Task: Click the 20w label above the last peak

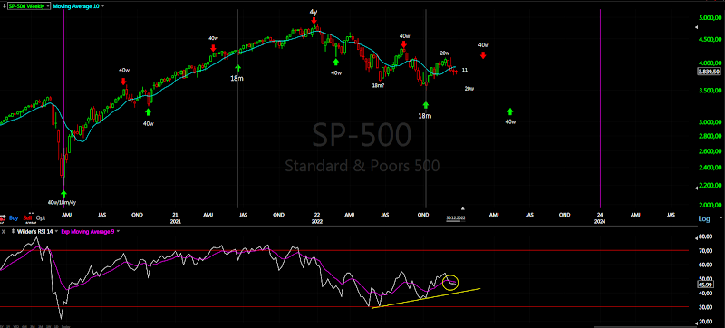Action: (x=445, y=53)
